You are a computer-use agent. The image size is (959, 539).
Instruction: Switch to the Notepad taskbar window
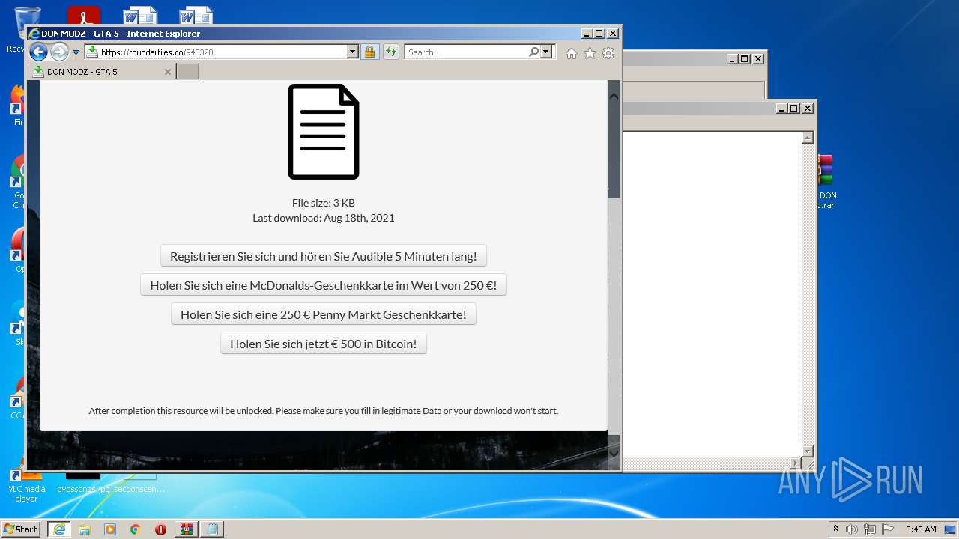(212, 529)
